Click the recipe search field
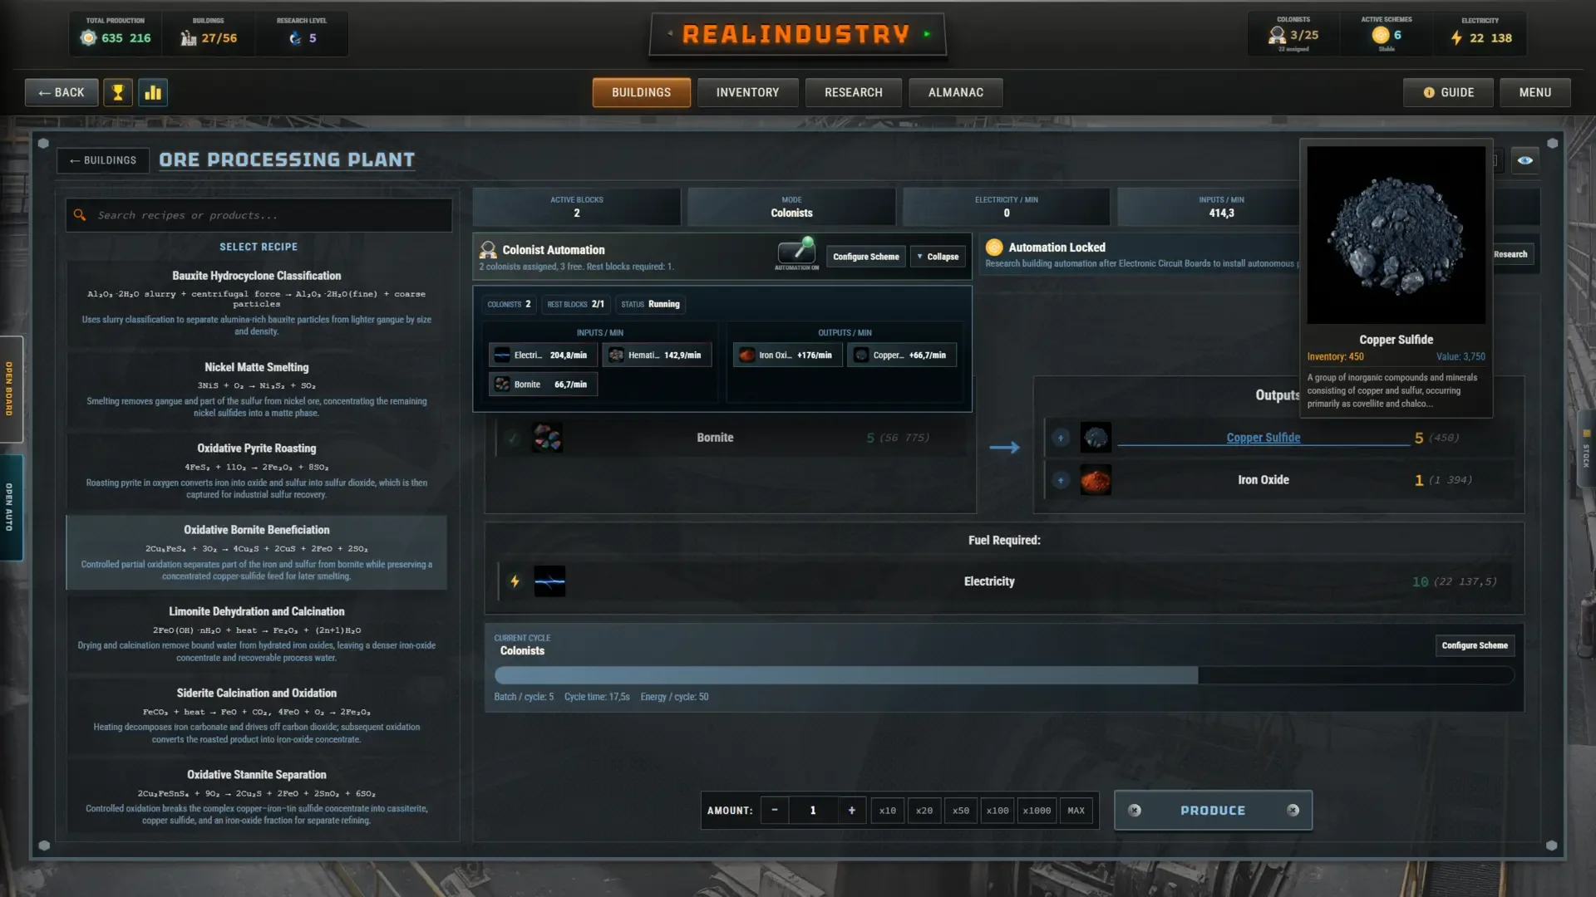 (x=259, y=215)
